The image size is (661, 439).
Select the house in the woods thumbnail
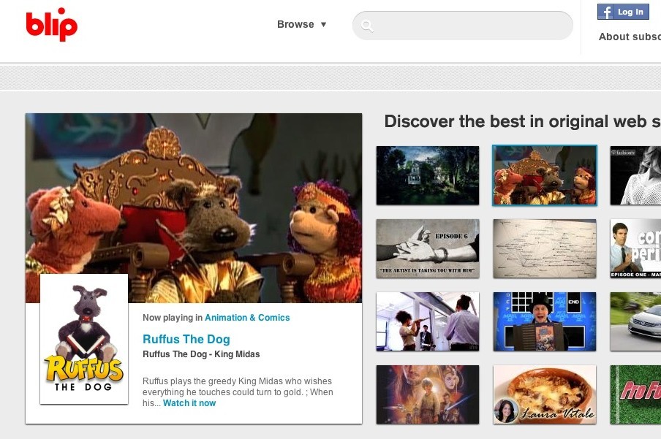tap(428, 175)
